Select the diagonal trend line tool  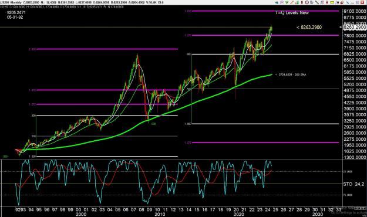click(x=317, y=2)
